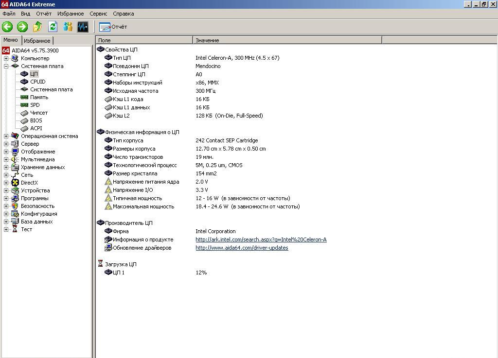This screenshot has width=498, height=358.
Task: Click the Тест hourglass icon
Action: [15, 229]
